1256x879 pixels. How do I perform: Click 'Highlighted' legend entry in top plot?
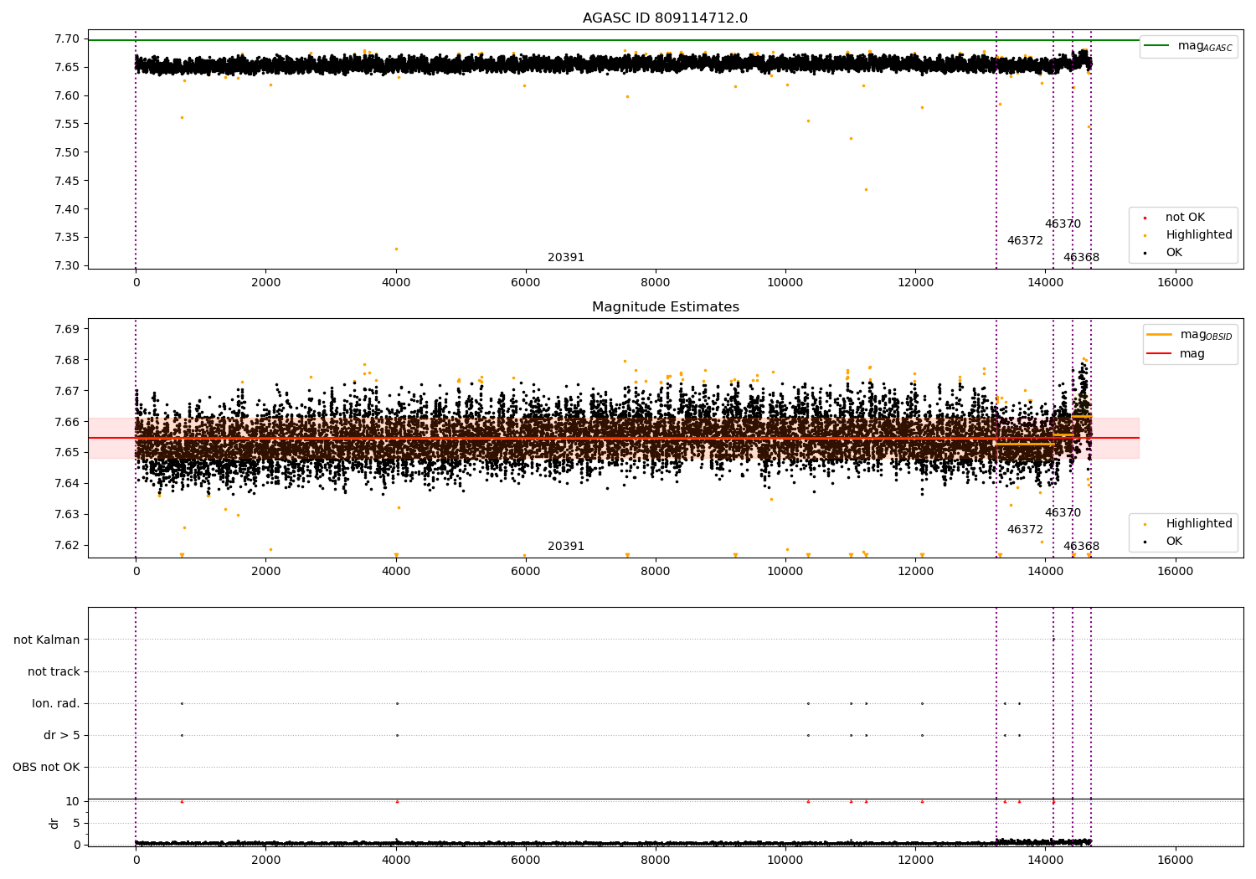1198,235
